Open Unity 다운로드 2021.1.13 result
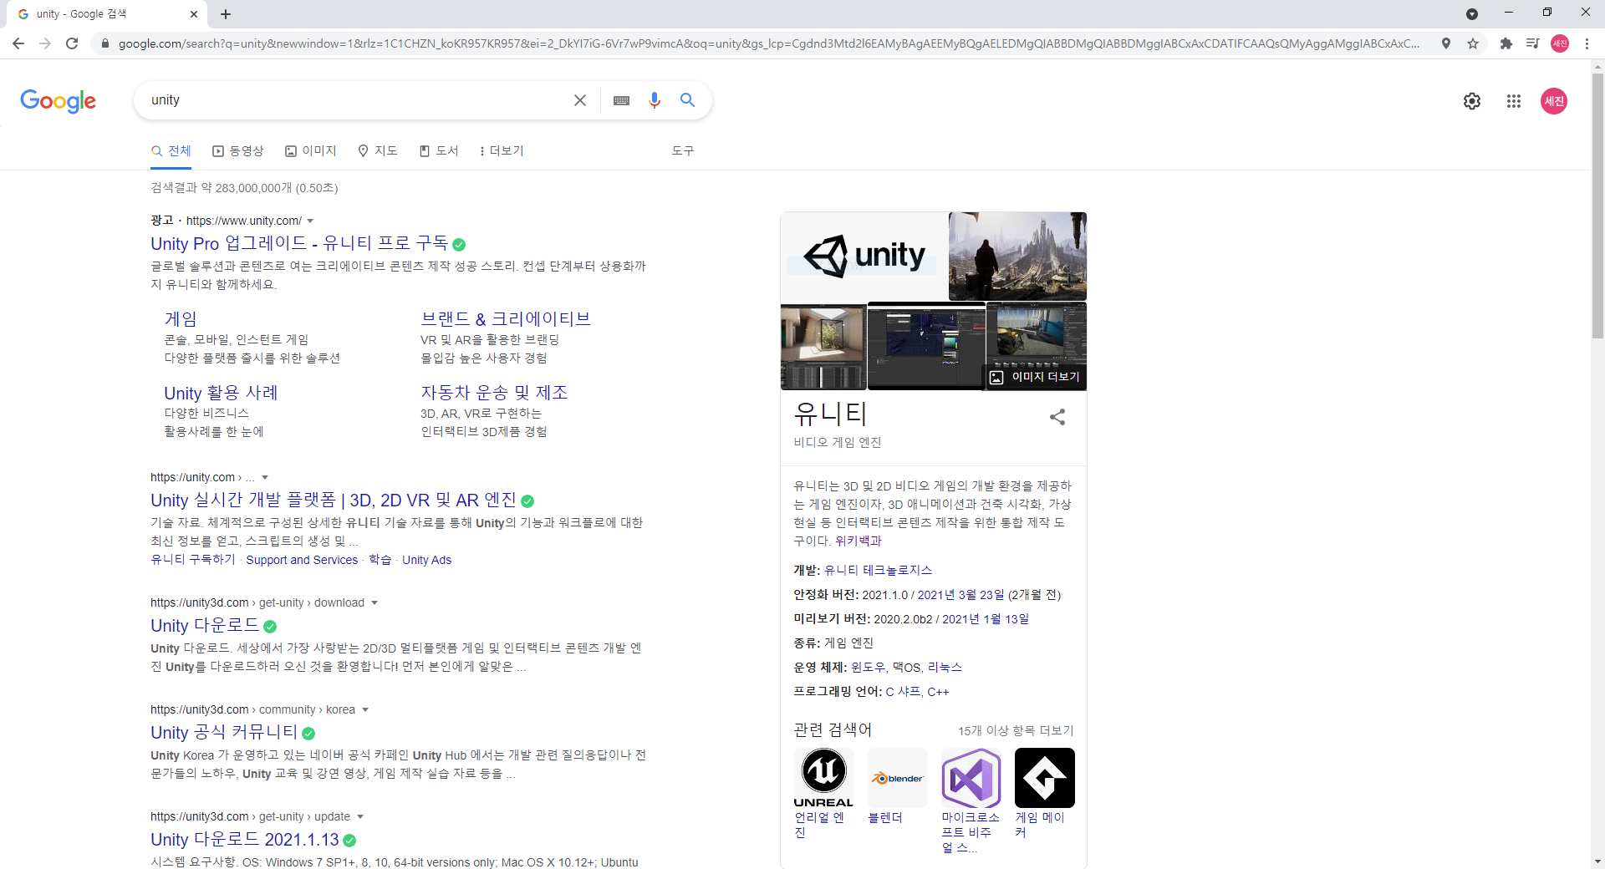 pyautogui.click(x=245, y=840)
